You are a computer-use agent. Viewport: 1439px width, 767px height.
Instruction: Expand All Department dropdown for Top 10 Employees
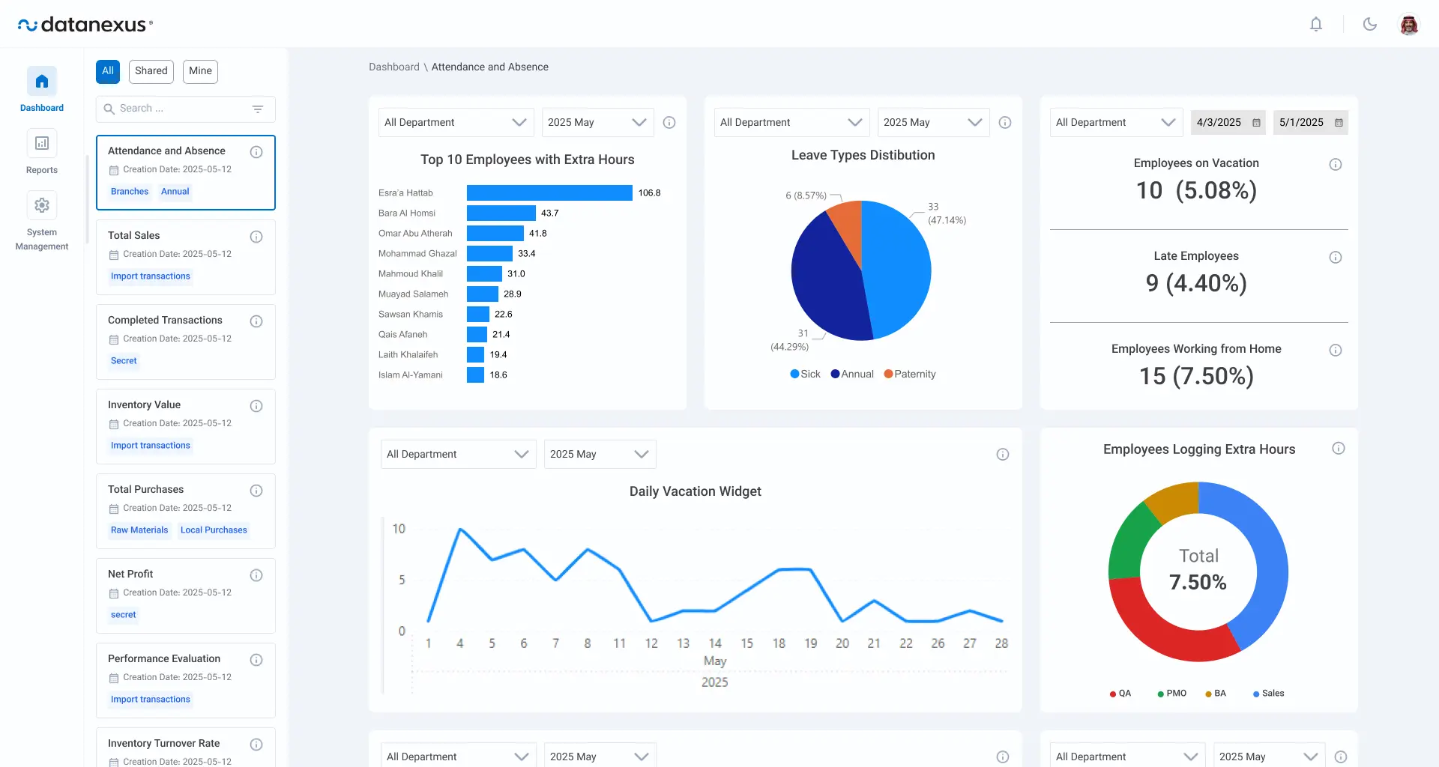point(456,122)
